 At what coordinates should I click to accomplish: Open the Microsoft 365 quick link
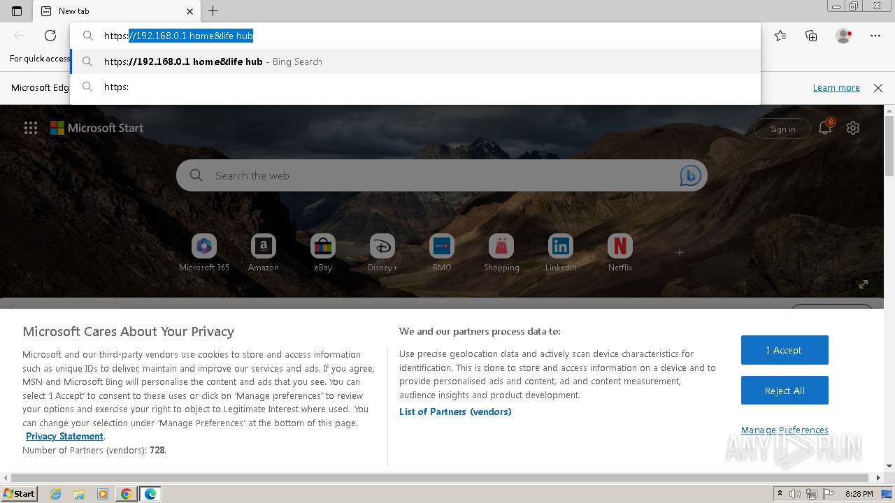click(204, 253)
